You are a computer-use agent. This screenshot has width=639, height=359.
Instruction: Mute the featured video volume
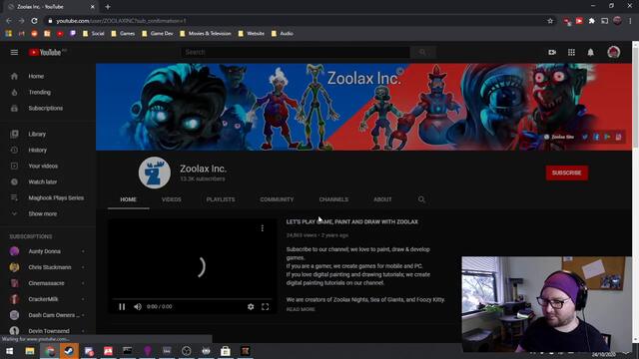(x=138, y=307)
